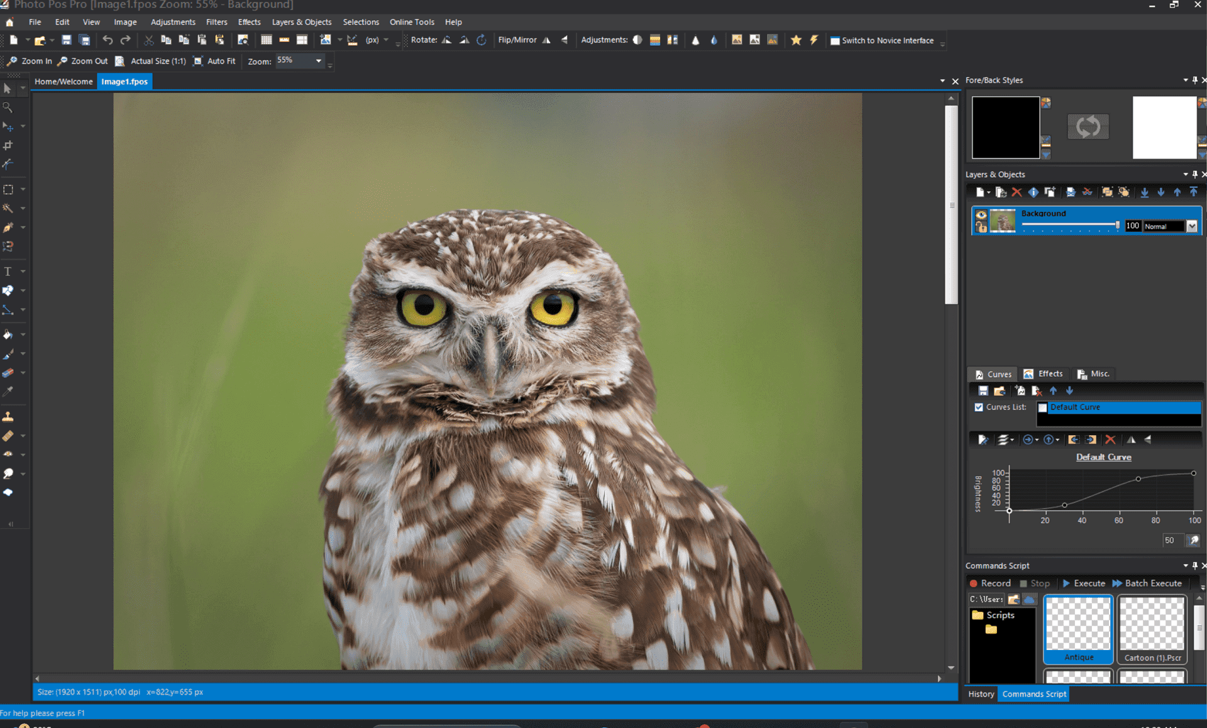The image size is (1207, 728).
Task: Click the Cut scissors icon
Action: click(148, 40)
